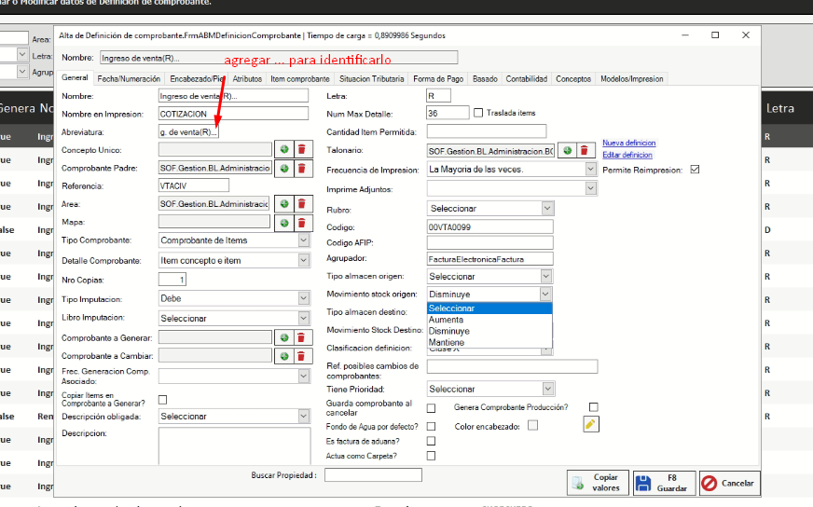The image size is (813, 507).
Task: Click green add icon next to Talonario
Action: 567,150
